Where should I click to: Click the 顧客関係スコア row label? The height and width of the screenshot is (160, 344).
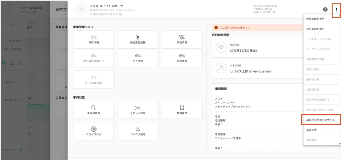pyautogui.click(x=12, y=100)
